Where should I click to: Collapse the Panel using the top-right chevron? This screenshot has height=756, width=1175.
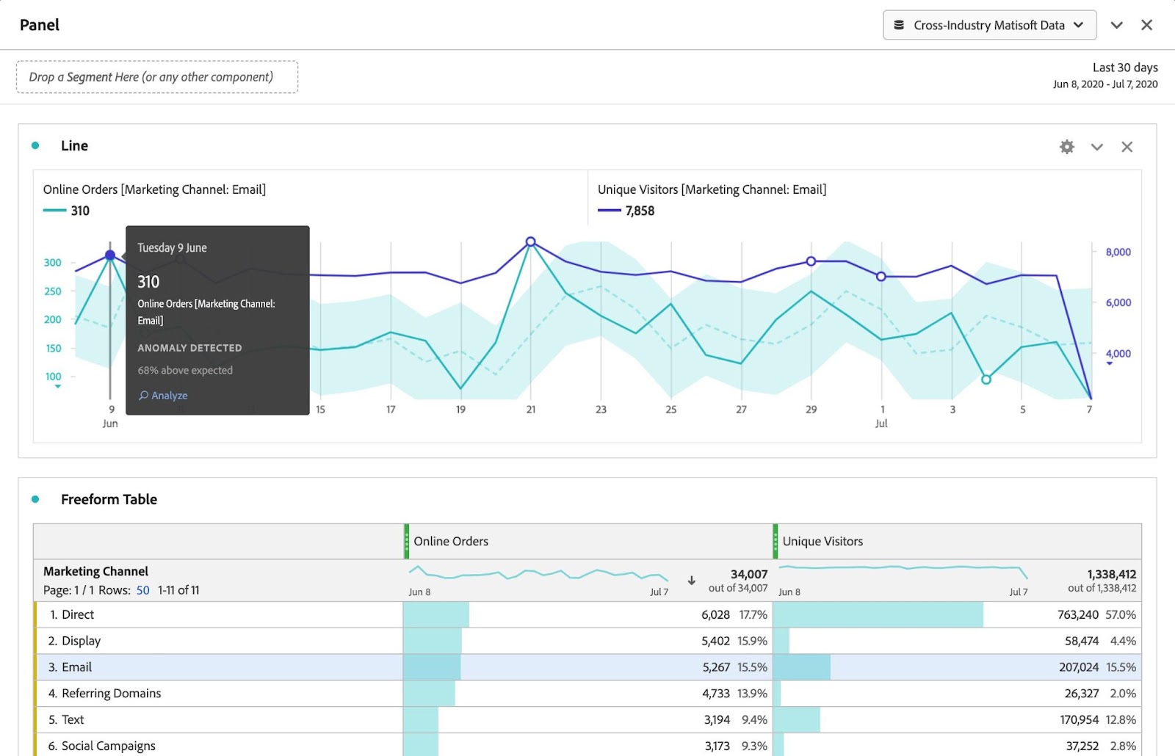click(1116, 24)
